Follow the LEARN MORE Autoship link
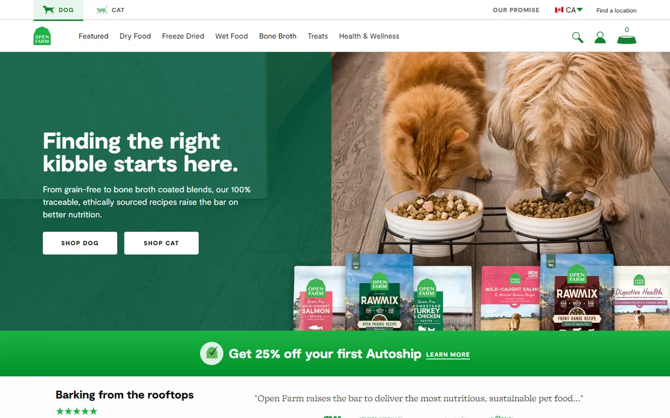This screenshot has width=670, height=418. click(x=448, y=354)
